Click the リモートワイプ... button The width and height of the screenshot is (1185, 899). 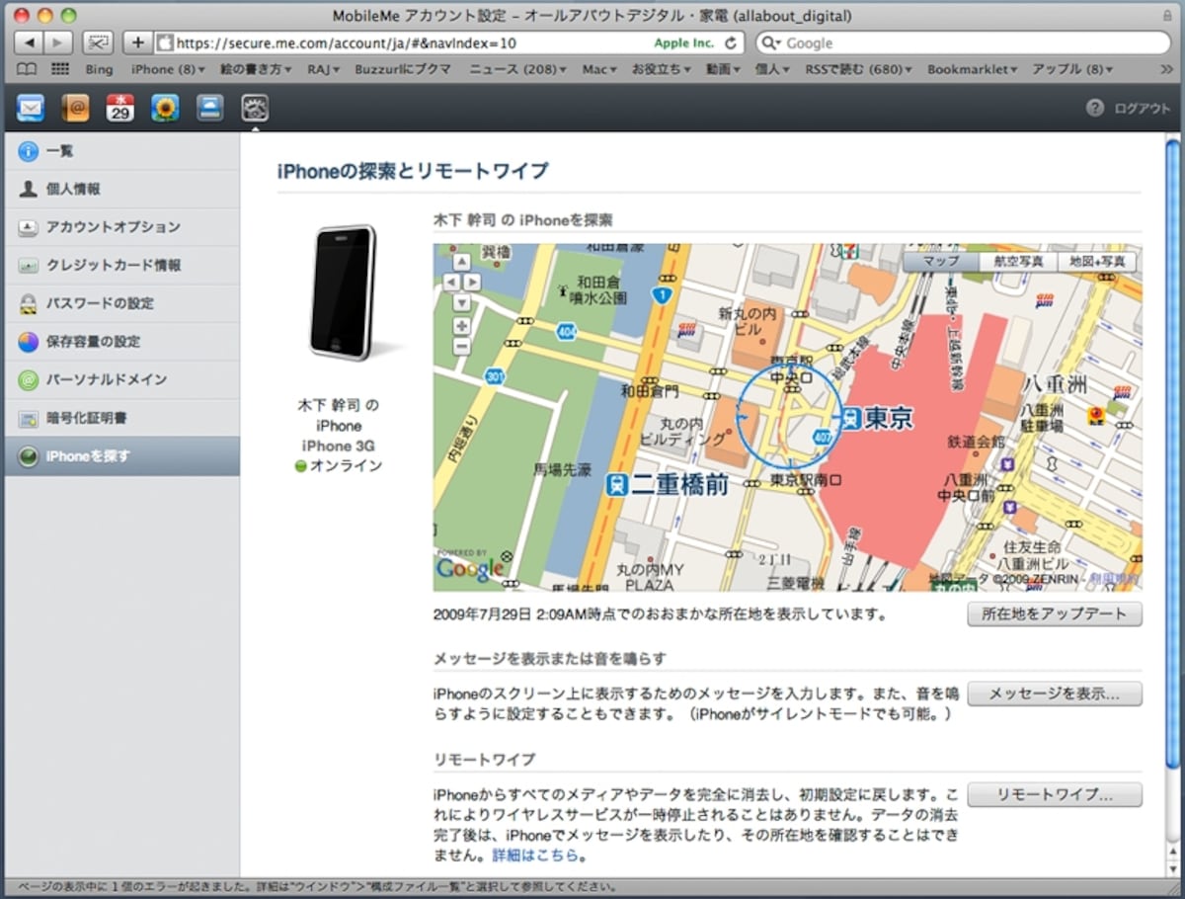tap(1054, 794)
